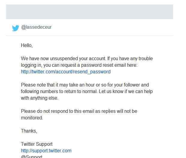
Task: Click the phrase "password reset email"
Action: [101, 65]
